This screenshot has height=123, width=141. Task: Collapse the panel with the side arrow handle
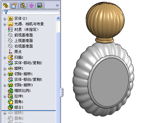point(62,92)
